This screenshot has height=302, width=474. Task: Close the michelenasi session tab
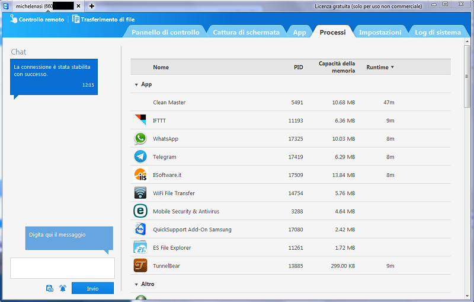coord(78,6)
